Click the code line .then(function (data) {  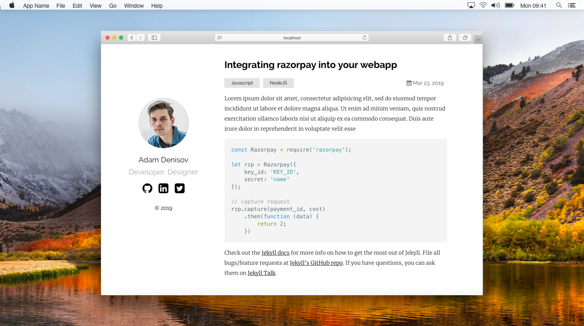[281, 217]
